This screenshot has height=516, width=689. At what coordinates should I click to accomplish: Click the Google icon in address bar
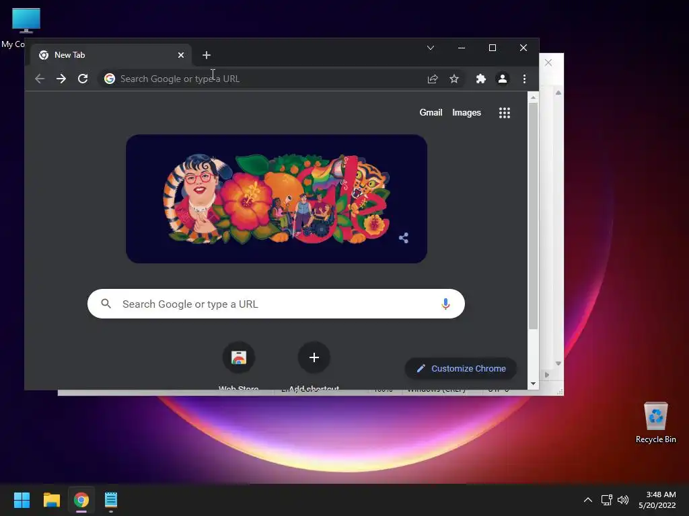tap(110, 79)
